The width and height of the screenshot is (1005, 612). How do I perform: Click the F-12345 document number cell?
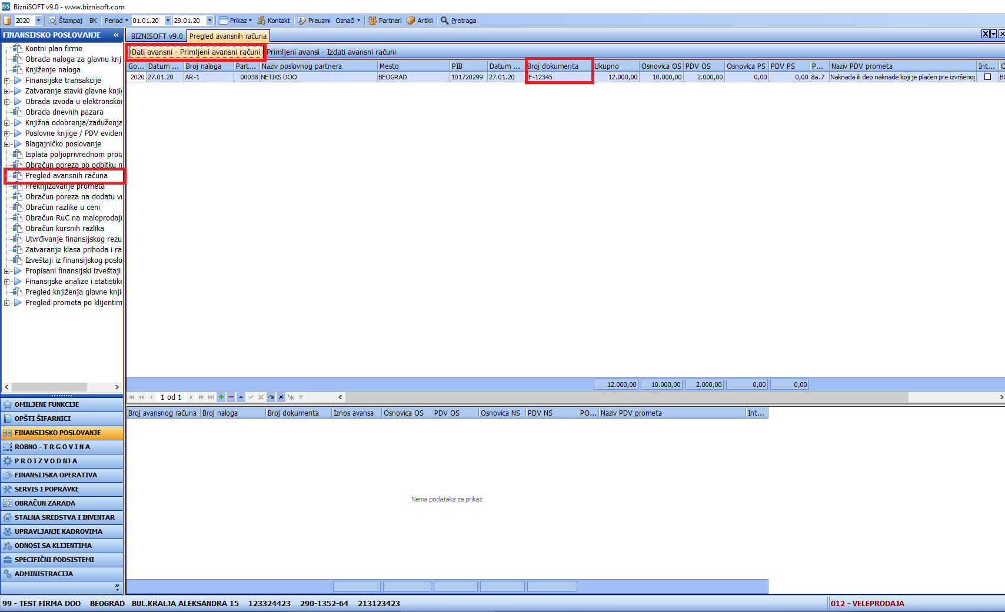click(558, 77)
